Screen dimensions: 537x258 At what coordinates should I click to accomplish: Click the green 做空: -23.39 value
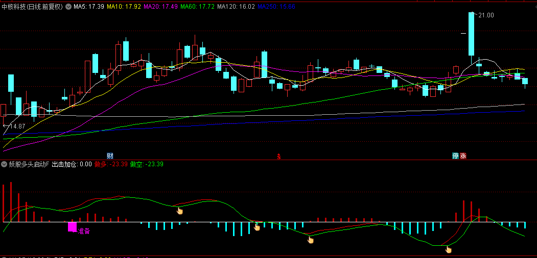(147, 164)
